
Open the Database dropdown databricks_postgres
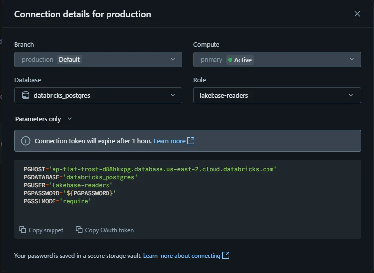click(98, 95)
